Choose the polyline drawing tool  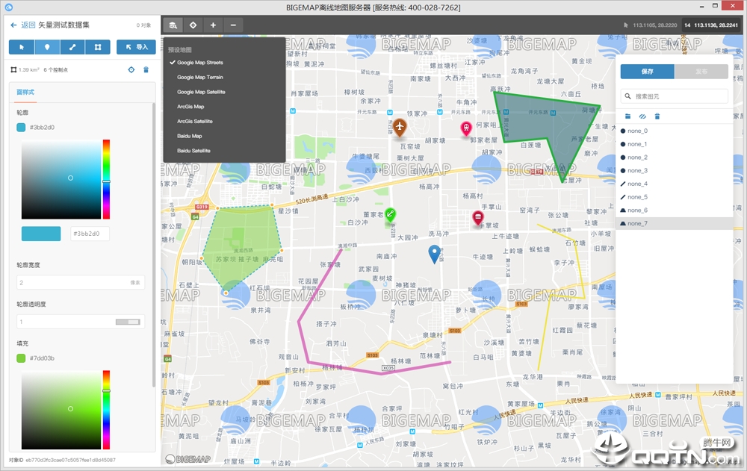tap(72, 47)
